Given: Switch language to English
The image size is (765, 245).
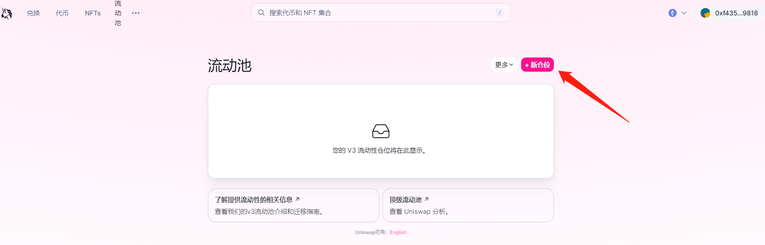Looking at the screenshot, I should (398, 232).
